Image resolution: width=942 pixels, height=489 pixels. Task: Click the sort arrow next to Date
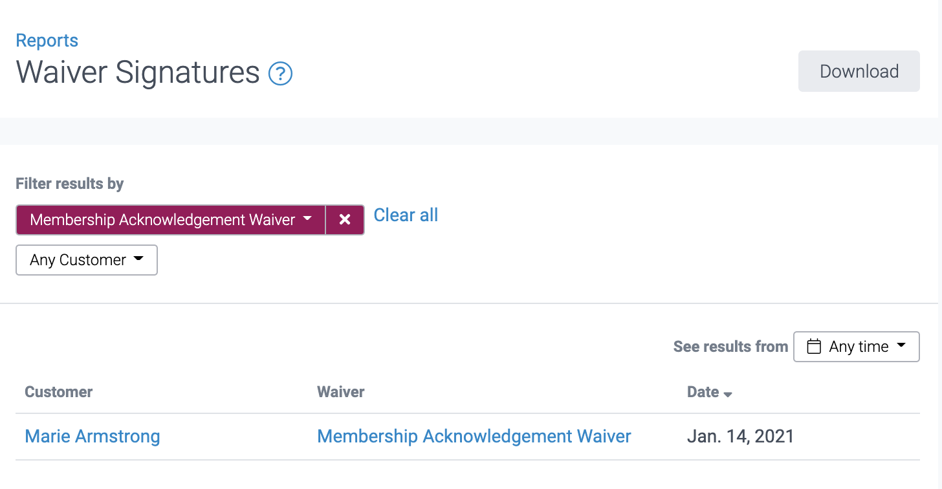pyautogui.click(x=729, y=393)
